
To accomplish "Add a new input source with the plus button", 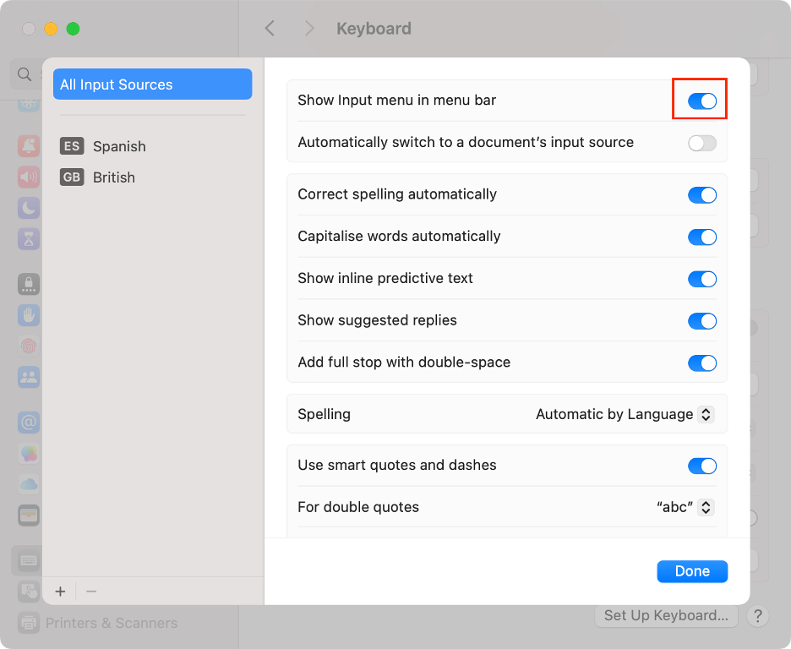I will pyautogui.click(x=60, y=592).
